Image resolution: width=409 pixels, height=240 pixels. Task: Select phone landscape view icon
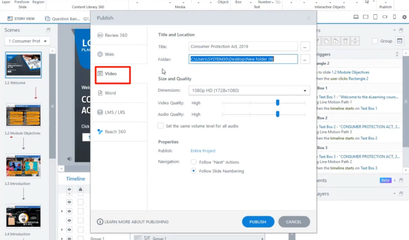click(x=385, y=17)
